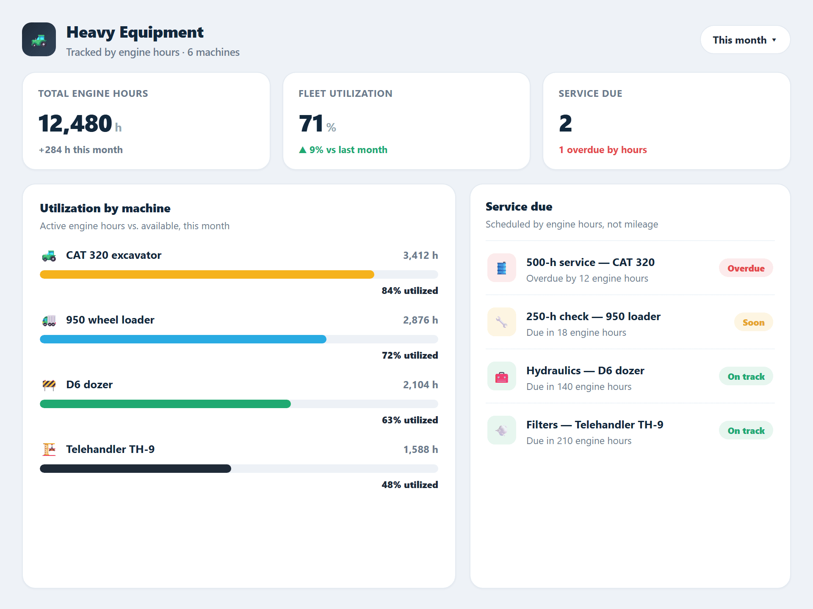This screenshot has width=813, height=609.
Task: Open the Total Engine Hours card
Action: click(x=146, y=121)
